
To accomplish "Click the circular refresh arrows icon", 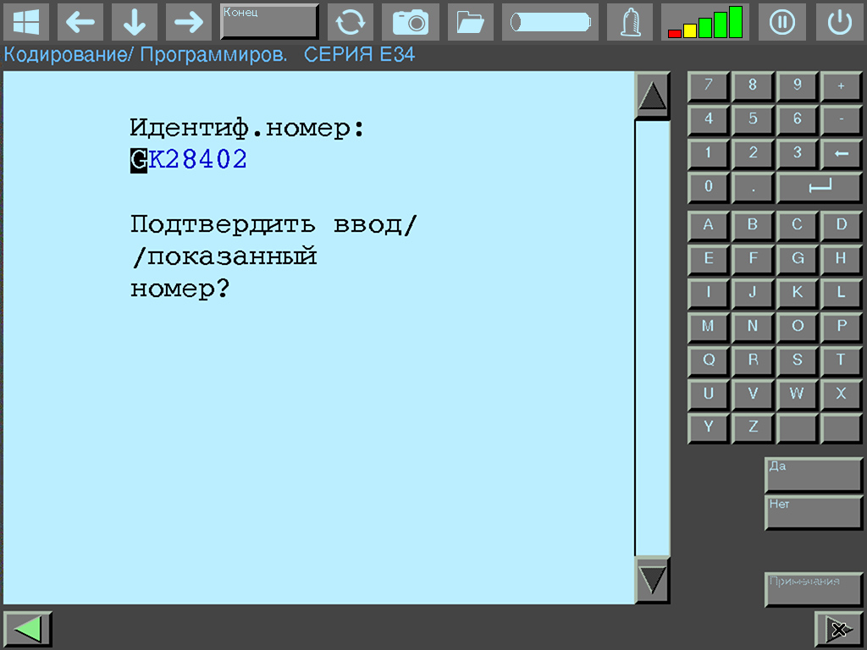I will (351, 22).
